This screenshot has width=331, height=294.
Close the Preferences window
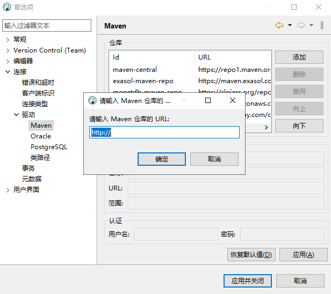point(319,7)
